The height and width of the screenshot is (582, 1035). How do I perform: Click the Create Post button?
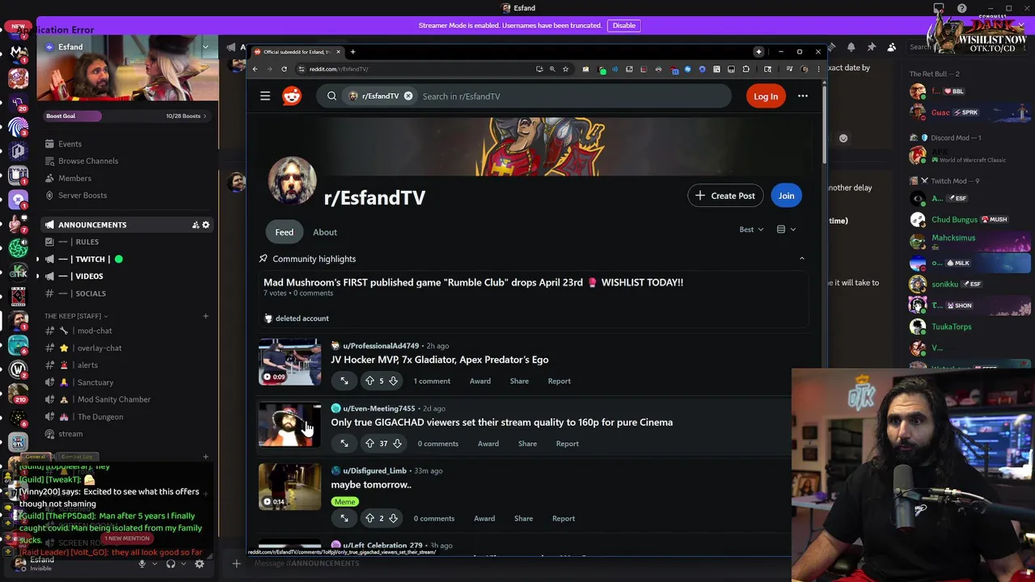click(725, 196)
